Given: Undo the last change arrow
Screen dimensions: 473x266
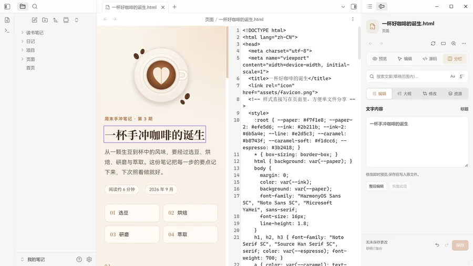Looking at the screenshot, I should (437, 245).
